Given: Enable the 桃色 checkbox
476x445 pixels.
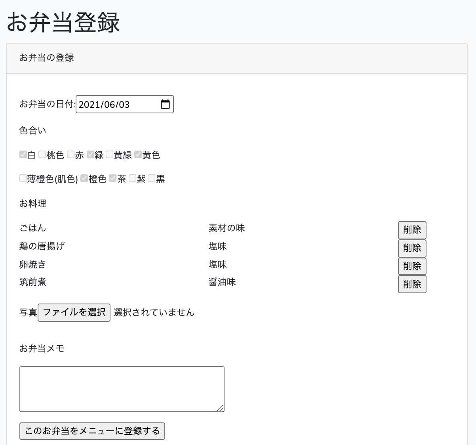Looking at the screenshot, I should [42, 155].
